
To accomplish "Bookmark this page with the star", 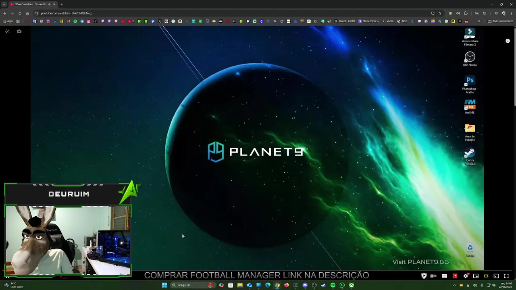I will (440, 13).
